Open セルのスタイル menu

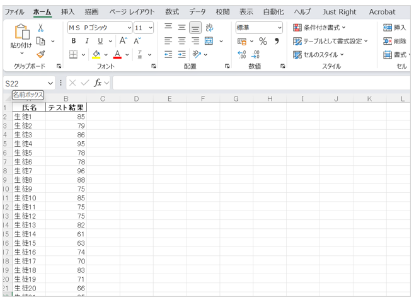[318, 55]
